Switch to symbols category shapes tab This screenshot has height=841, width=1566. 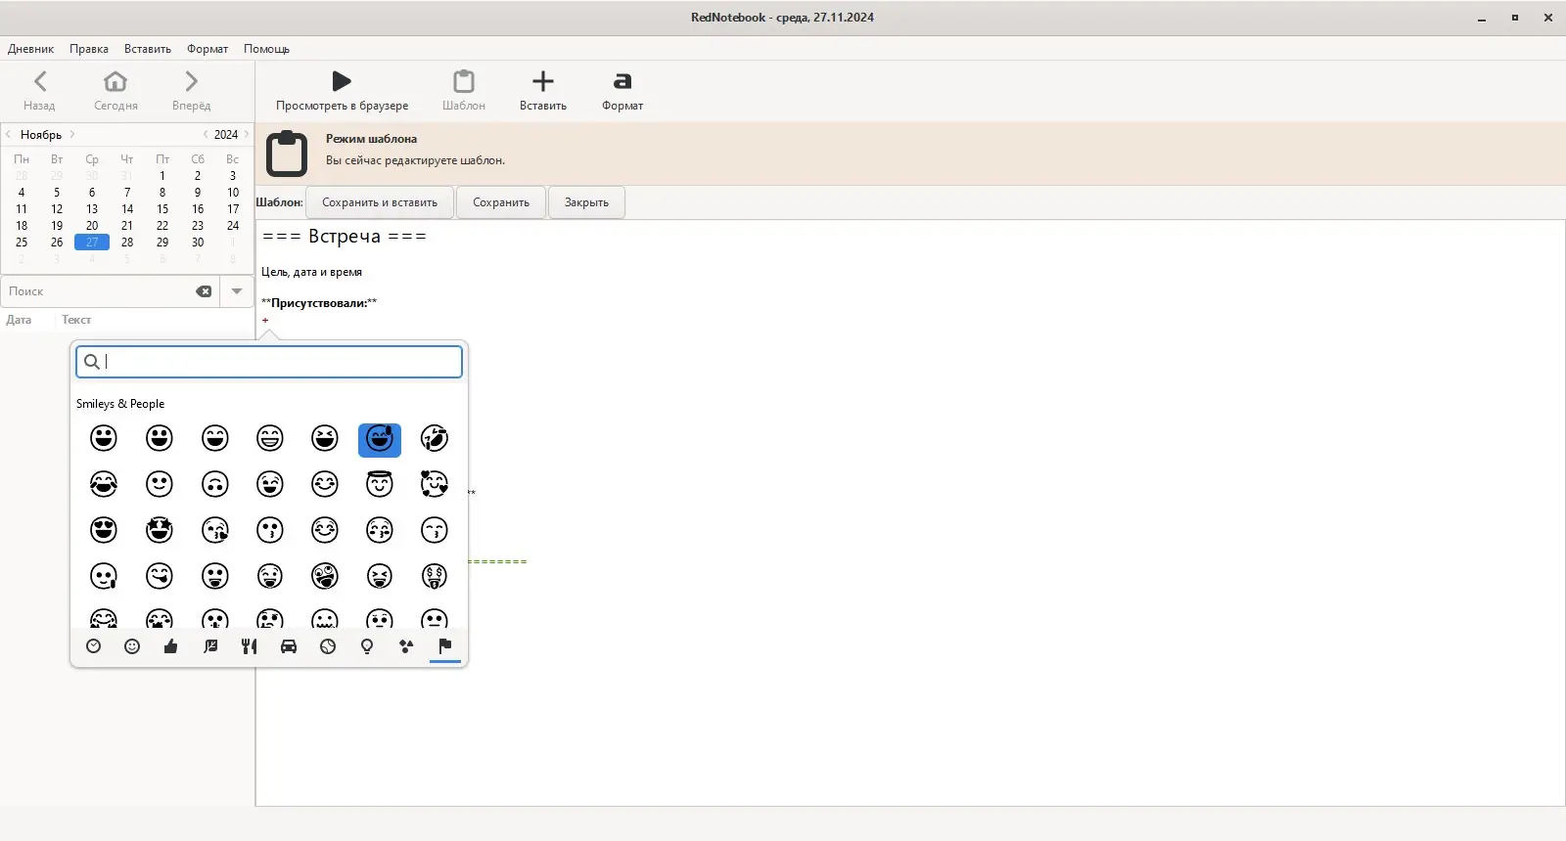[x=406, y=646]
